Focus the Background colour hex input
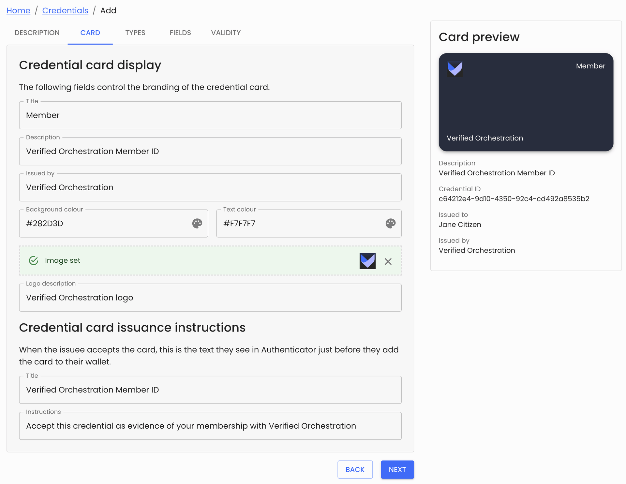The height and width of the screenshot is (484, 626). [104, 224]
